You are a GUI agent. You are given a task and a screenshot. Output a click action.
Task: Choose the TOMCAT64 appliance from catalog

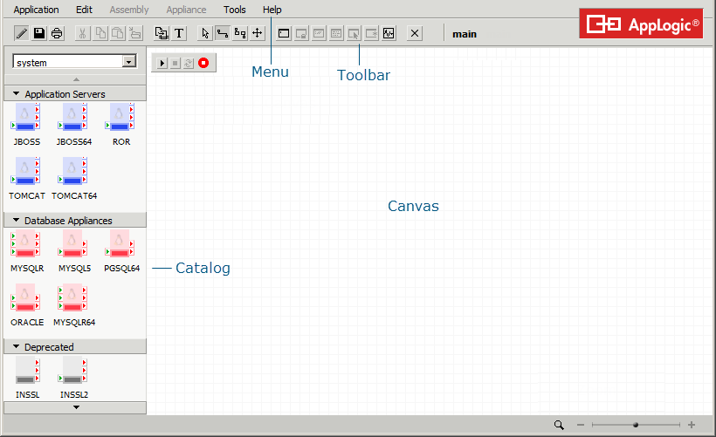(74, 174)
